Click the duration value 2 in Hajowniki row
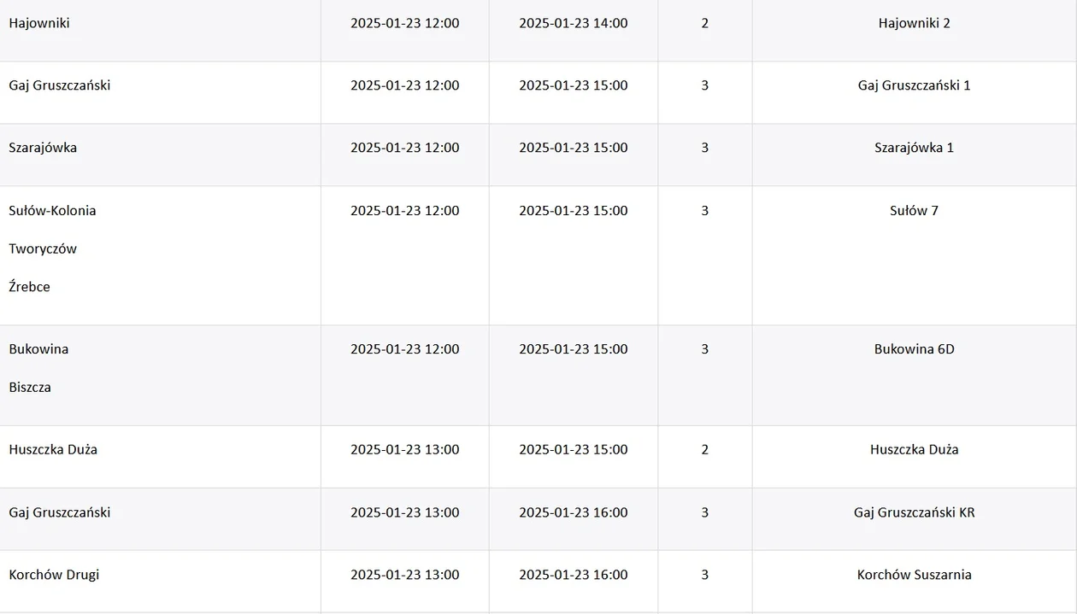The image size is (1077, 614). click(704, 23)
